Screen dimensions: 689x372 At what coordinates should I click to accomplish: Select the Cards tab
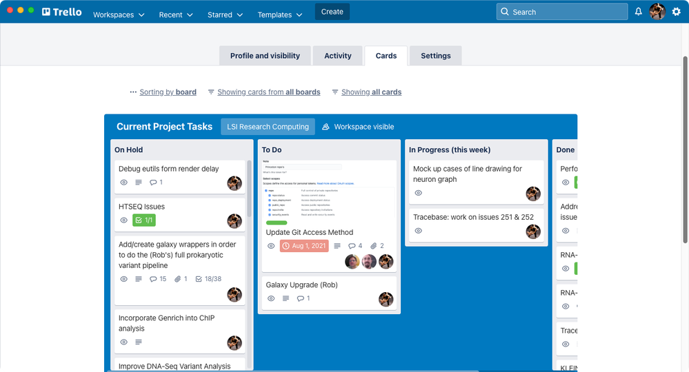click(386, 56)
